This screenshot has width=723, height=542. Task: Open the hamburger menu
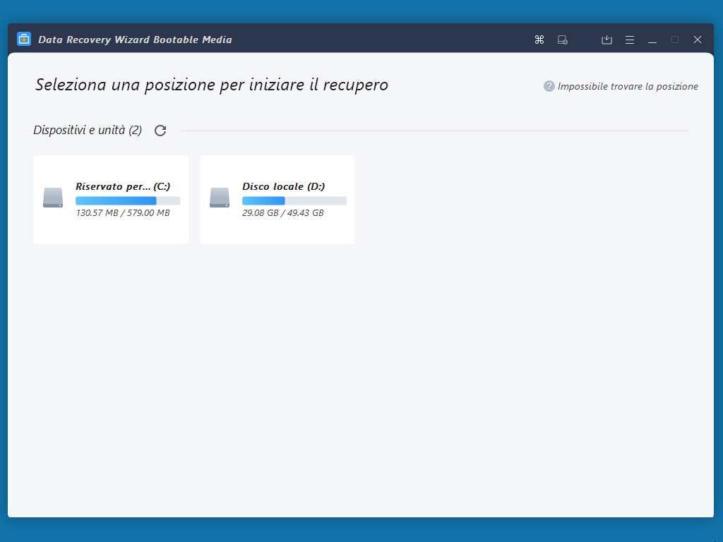(x=629, y=40)
